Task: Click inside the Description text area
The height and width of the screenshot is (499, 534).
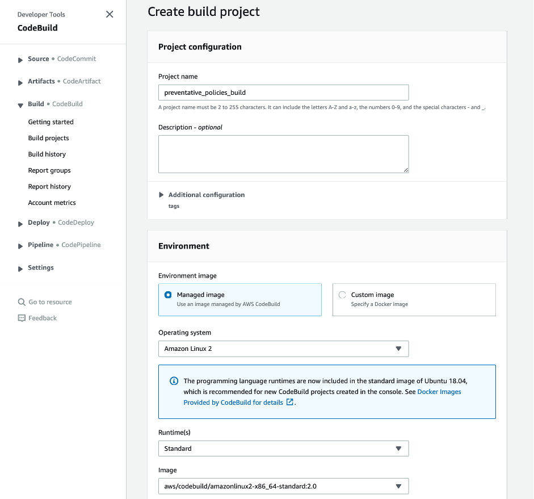Action: point(283,153)
